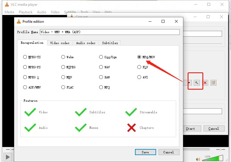Select MPEG-PS encapsulation
Image resolution: width=231 pixels, height=162 pixels.
click(32, 67)
